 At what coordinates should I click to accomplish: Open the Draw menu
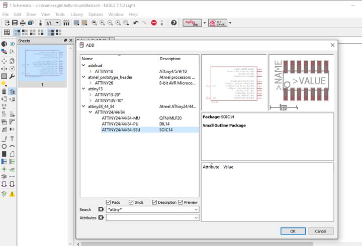pyautogui.click(x=31, y=14)
